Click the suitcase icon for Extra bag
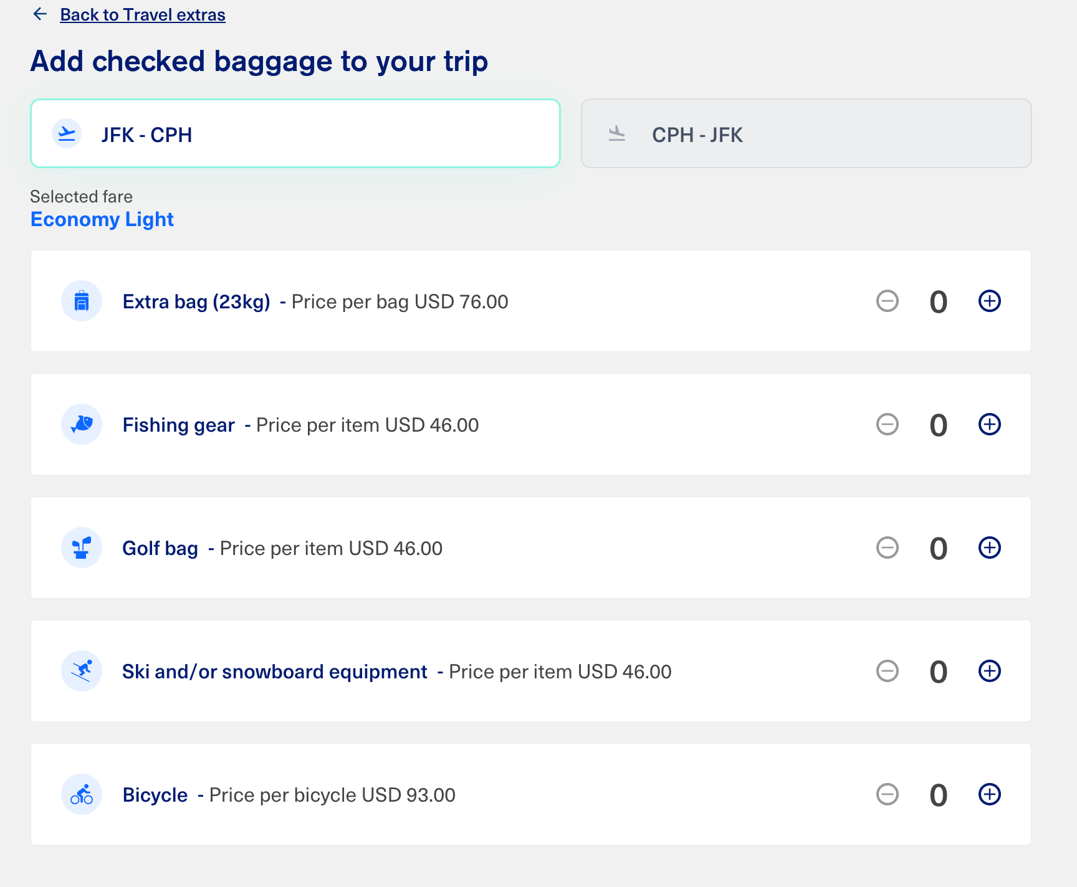This screenshot has width=1077, height=887. pos(82,301)
